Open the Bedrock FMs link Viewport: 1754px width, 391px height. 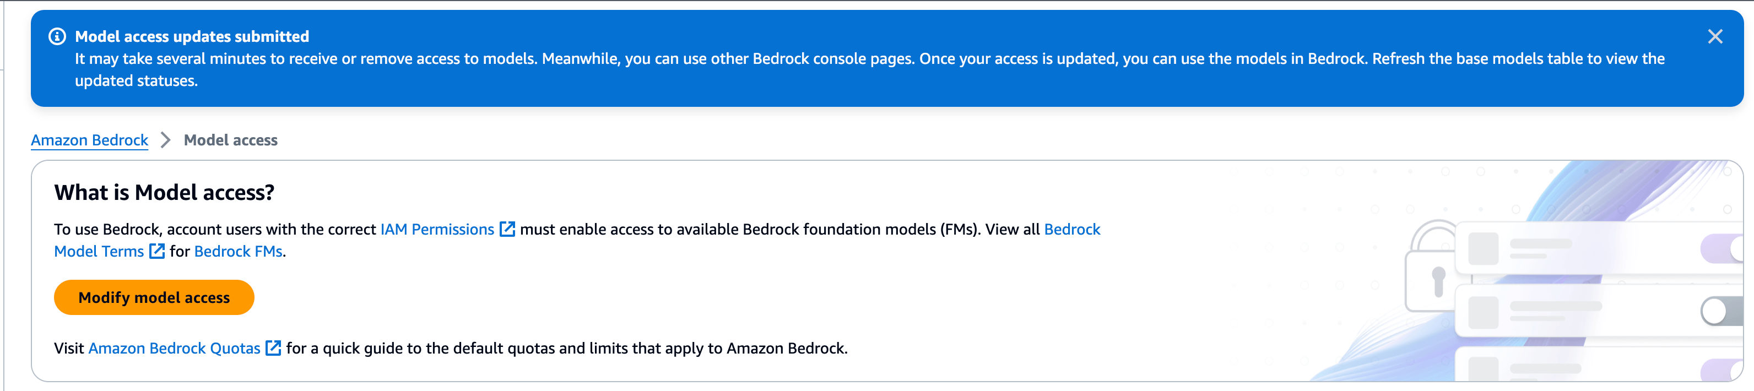237,251
